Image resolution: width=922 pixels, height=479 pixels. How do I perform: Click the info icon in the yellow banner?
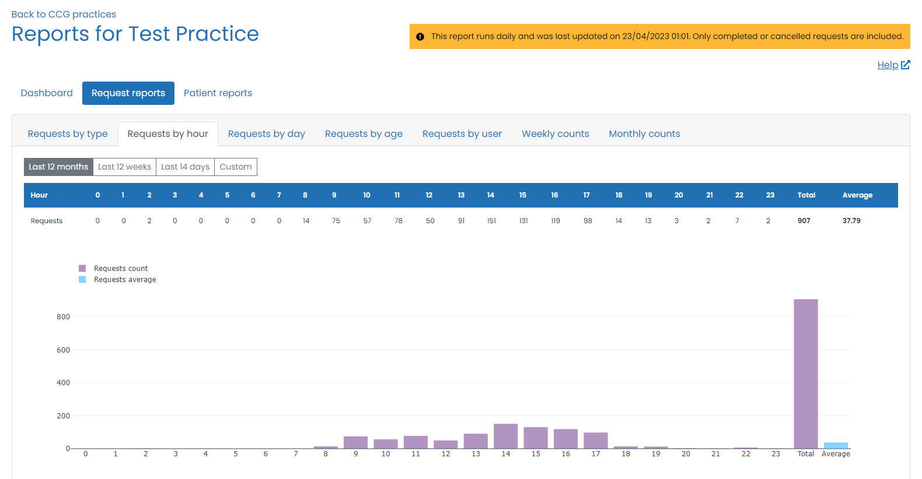pyautogui.click(x=420, y=37)
